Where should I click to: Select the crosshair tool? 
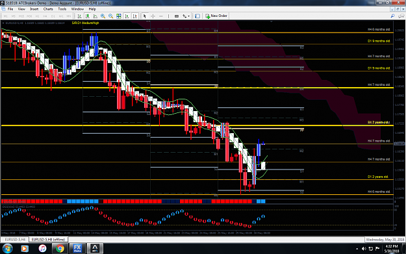(x=153, y=16)
